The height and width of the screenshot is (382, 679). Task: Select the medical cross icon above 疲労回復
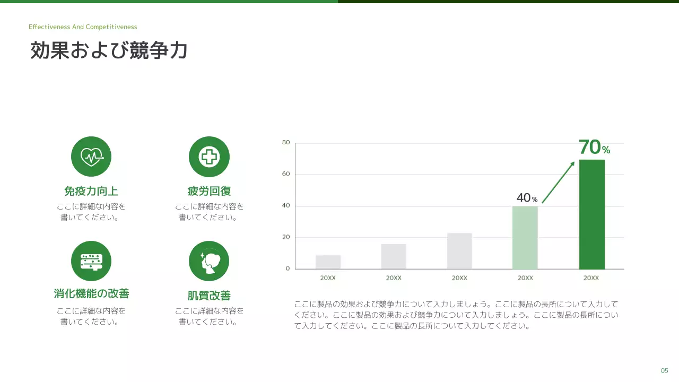[x=209, y=157]
